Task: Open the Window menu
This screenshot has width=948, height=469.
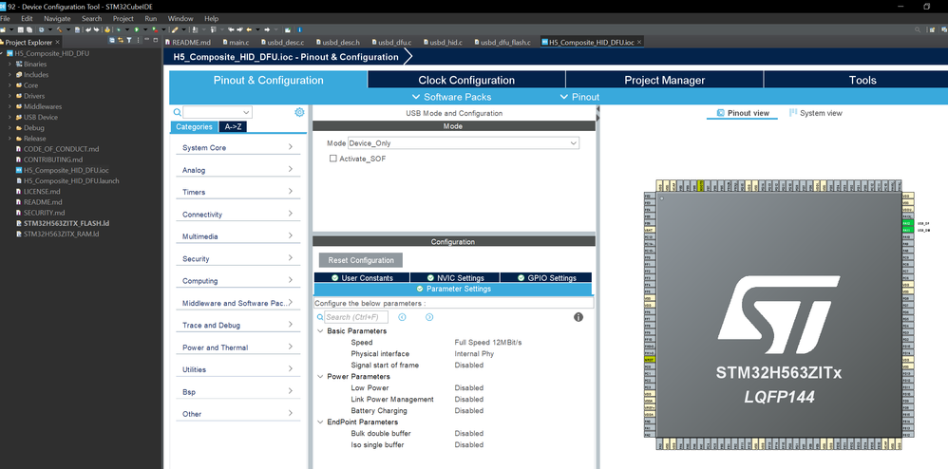Action: click(180, 19)
